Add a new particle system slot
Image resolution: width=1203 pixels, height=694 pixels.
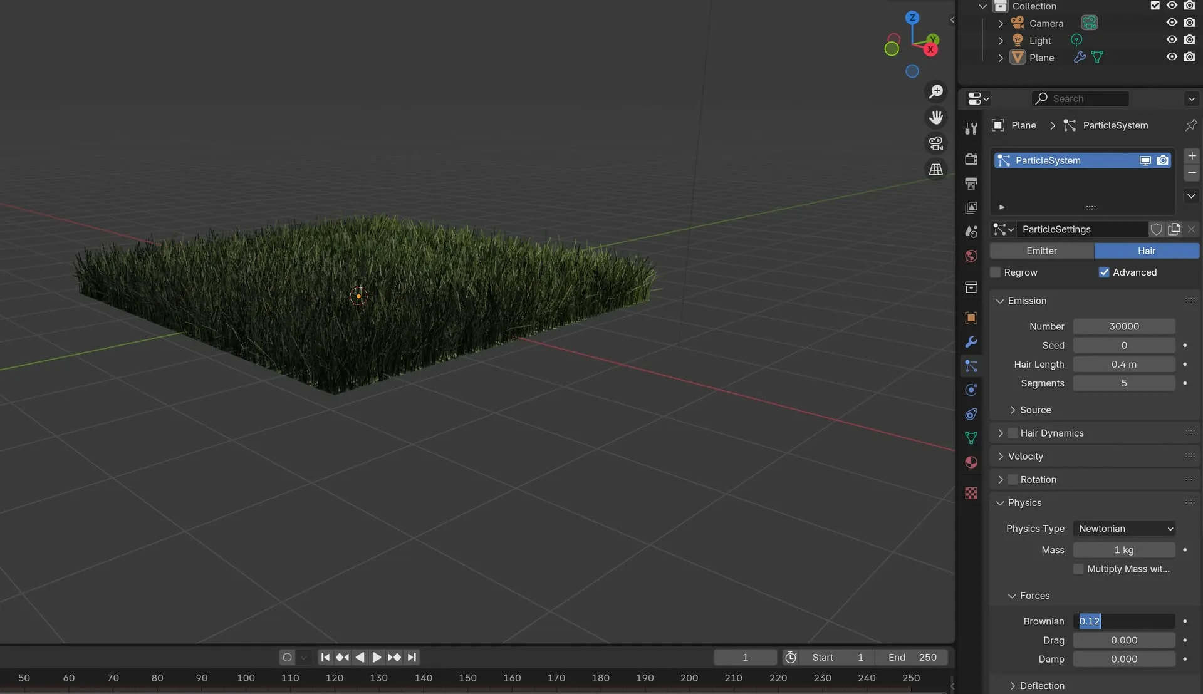1192,156
